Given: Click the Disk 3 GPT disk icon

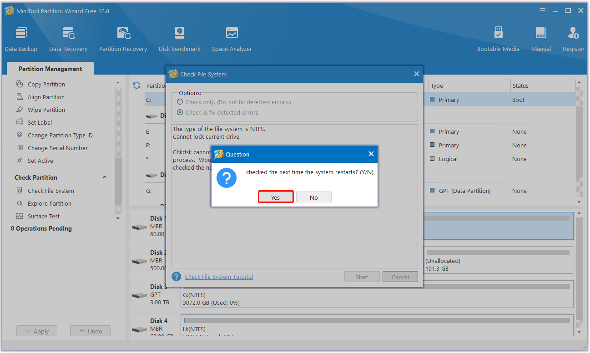Looking at the screenshot, I should tap(139, 295).
